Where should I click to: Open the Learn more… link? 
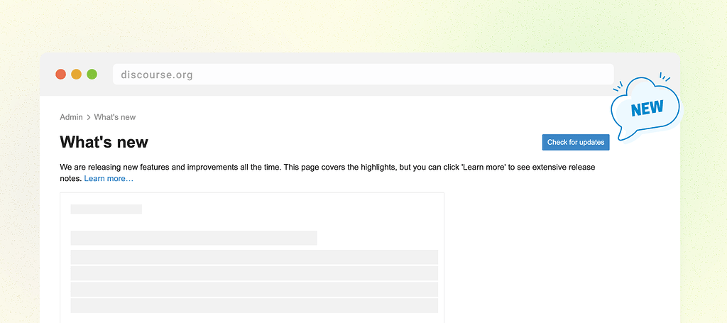[x=109, y=179]
